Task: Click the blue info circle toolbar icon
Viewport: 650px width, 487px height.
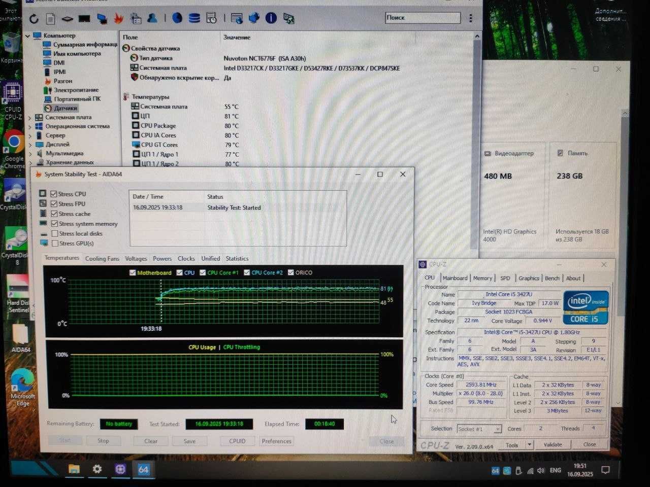Action: tap(271, 18)
